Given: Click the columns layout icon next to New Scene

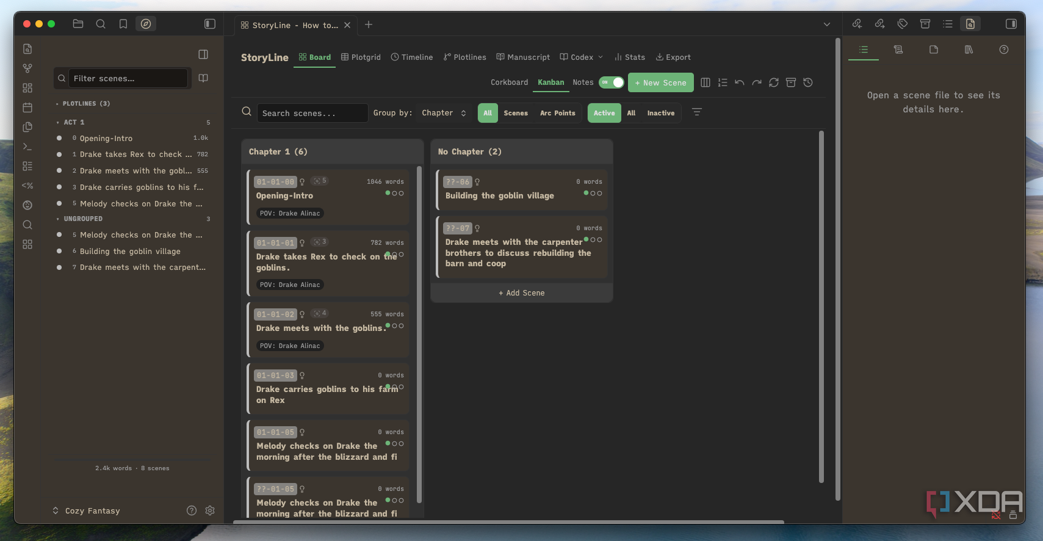Looking at the screenshot, I should point(706,82).
